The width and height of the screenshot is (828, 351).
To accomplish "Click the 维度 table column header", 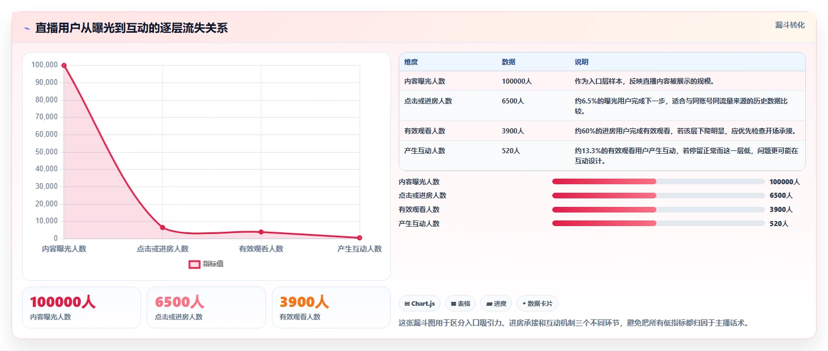I will [x=411, y=62].
